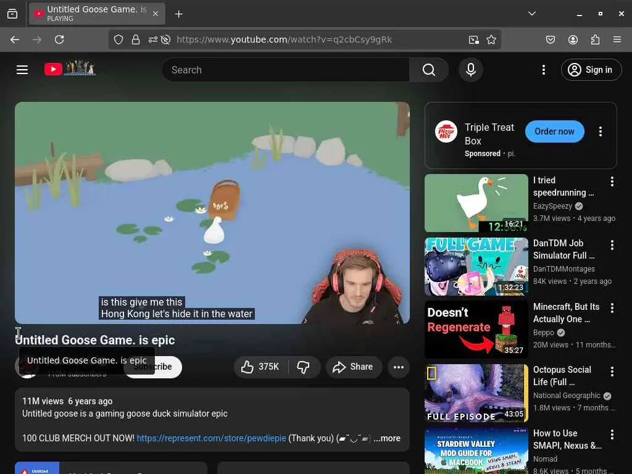632x474 pixels.
Task: Open menu for Minecraft Beppo video
Action: point(612,308)
